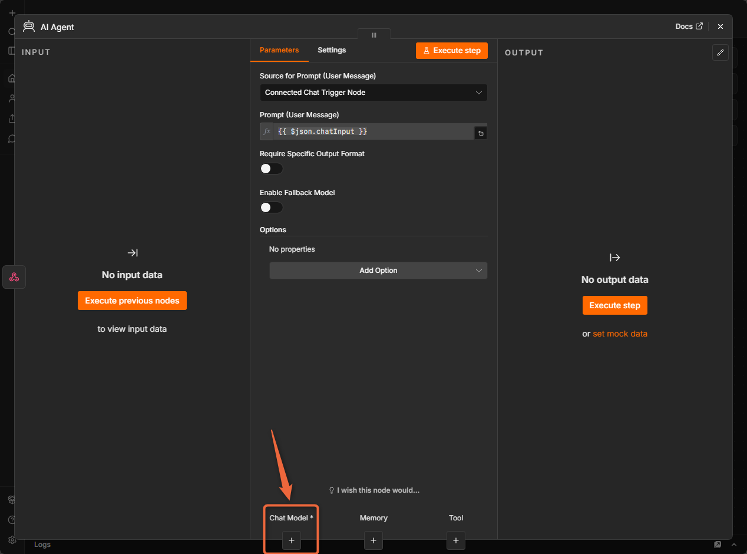Click inside the Prompt expression field
Viewport: 747px width, 554px height.
[375, 131]
